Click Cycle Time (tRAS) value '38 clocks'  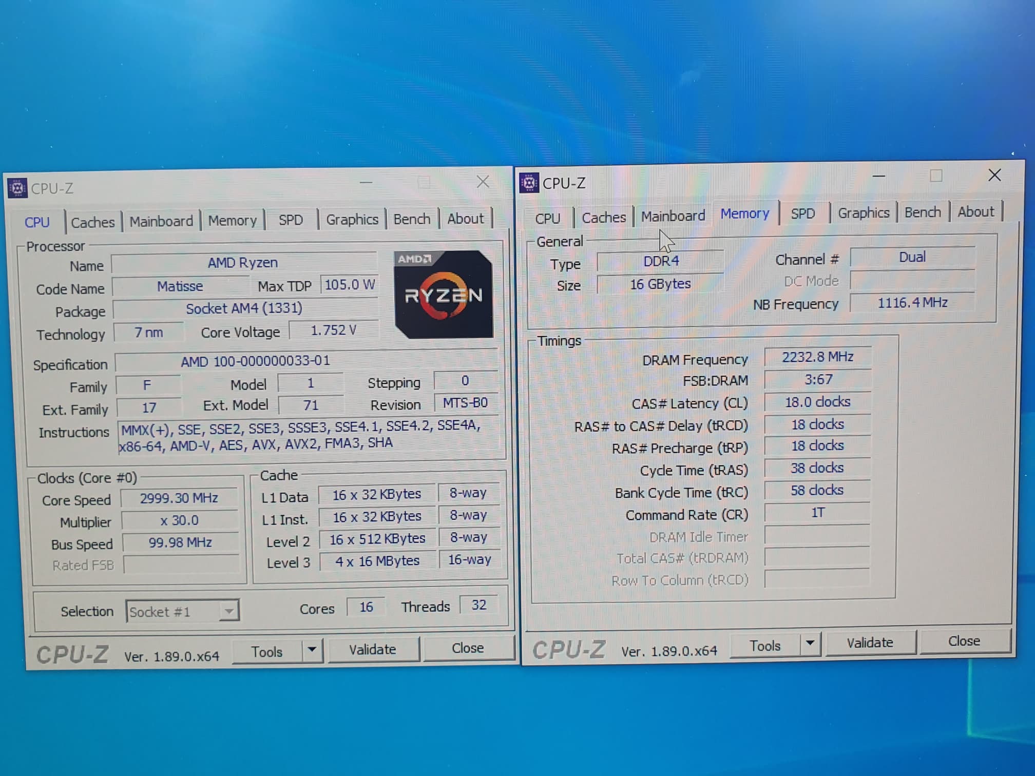tap(817, 468)
